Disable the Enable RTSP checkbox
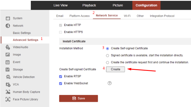191x107 pixels. coord(61,76)
